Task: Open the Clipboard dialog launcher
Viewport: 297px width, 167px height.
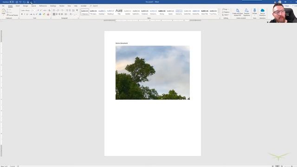Action: [19, 18]
